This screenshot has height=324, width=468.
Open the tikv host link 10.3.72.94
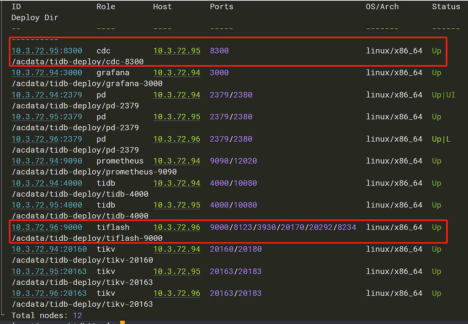point(176,249)
